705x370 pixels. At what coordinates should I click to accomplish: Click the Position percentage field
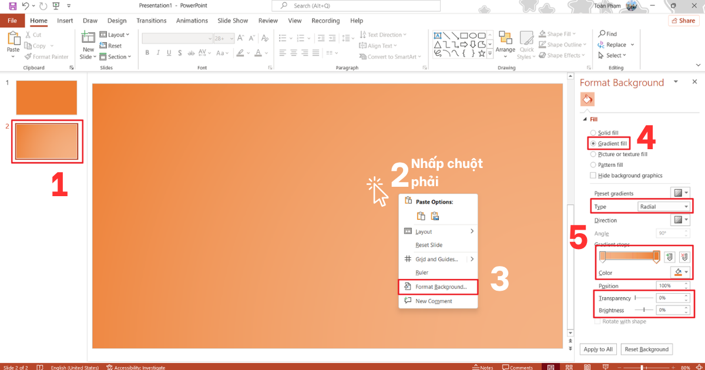(673, 286)
